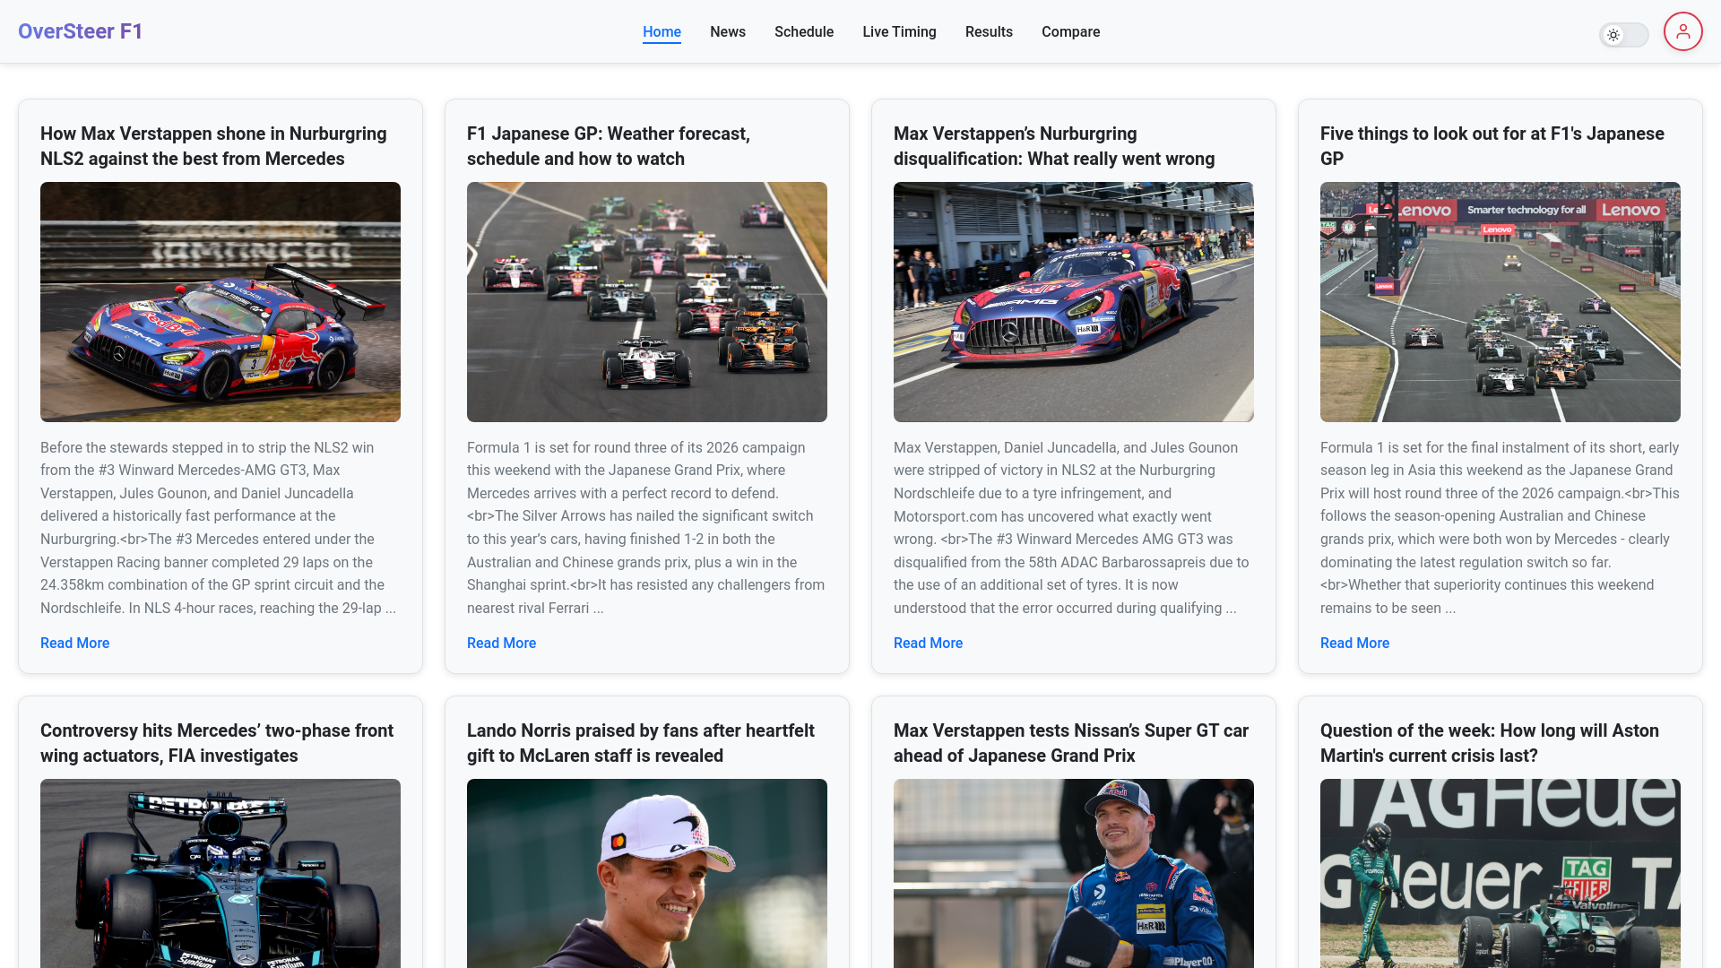The width and height of the screenshot is (1721, 968).
Task: Click summary text starting 'Formula 1 is set for round three'
Action: [x=646, y=528]
